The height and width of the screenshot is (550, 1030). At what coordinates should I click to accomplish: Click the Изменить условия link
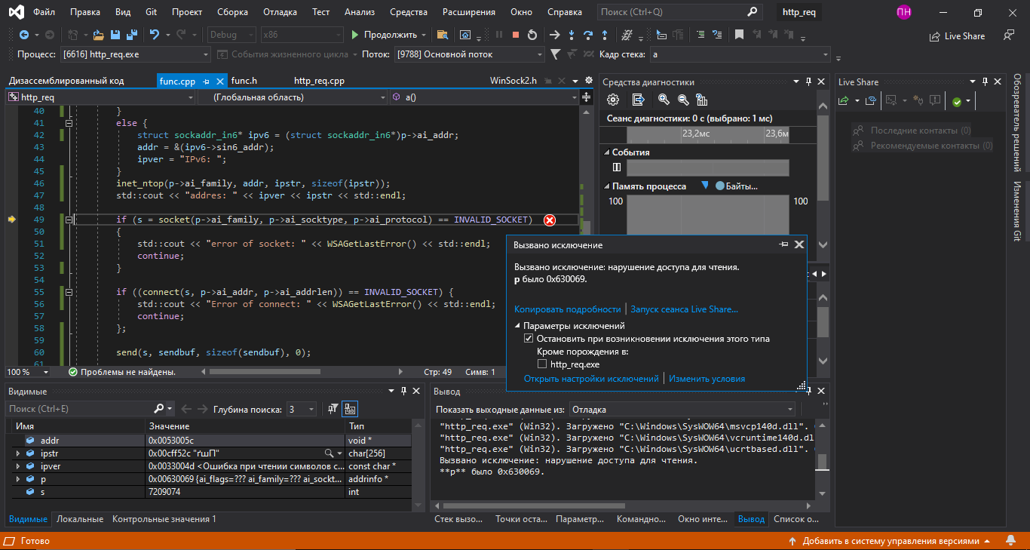click(x=707, y=379)
